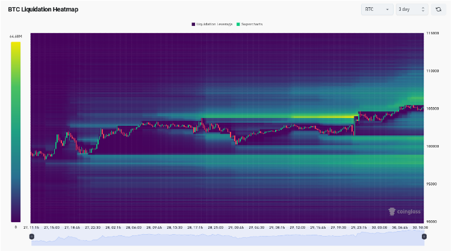452x251 pixels.
Task: Click the 105000 price axis label
Action: coord(433,108)
